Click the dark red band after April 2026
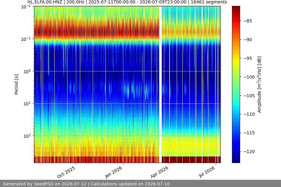The width and height of the screenshot is (281, 187). pos(191,160)
